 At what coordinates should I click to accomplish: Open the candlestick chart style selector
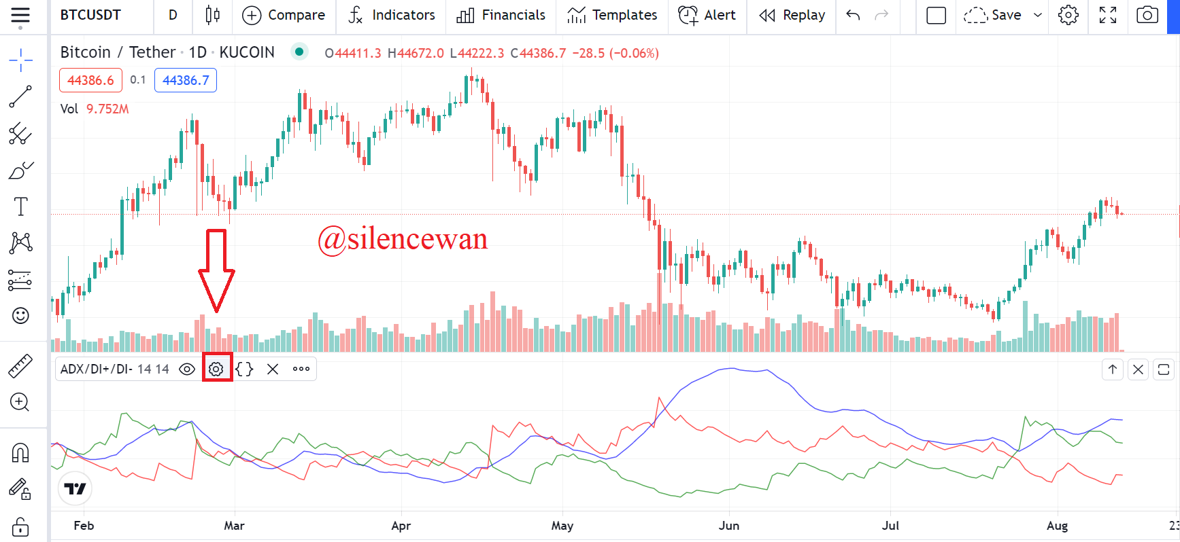click(x=213, y=15)
